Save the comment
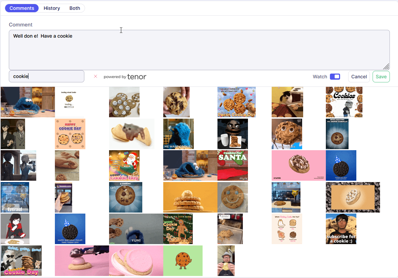 (x=381, y=77)
